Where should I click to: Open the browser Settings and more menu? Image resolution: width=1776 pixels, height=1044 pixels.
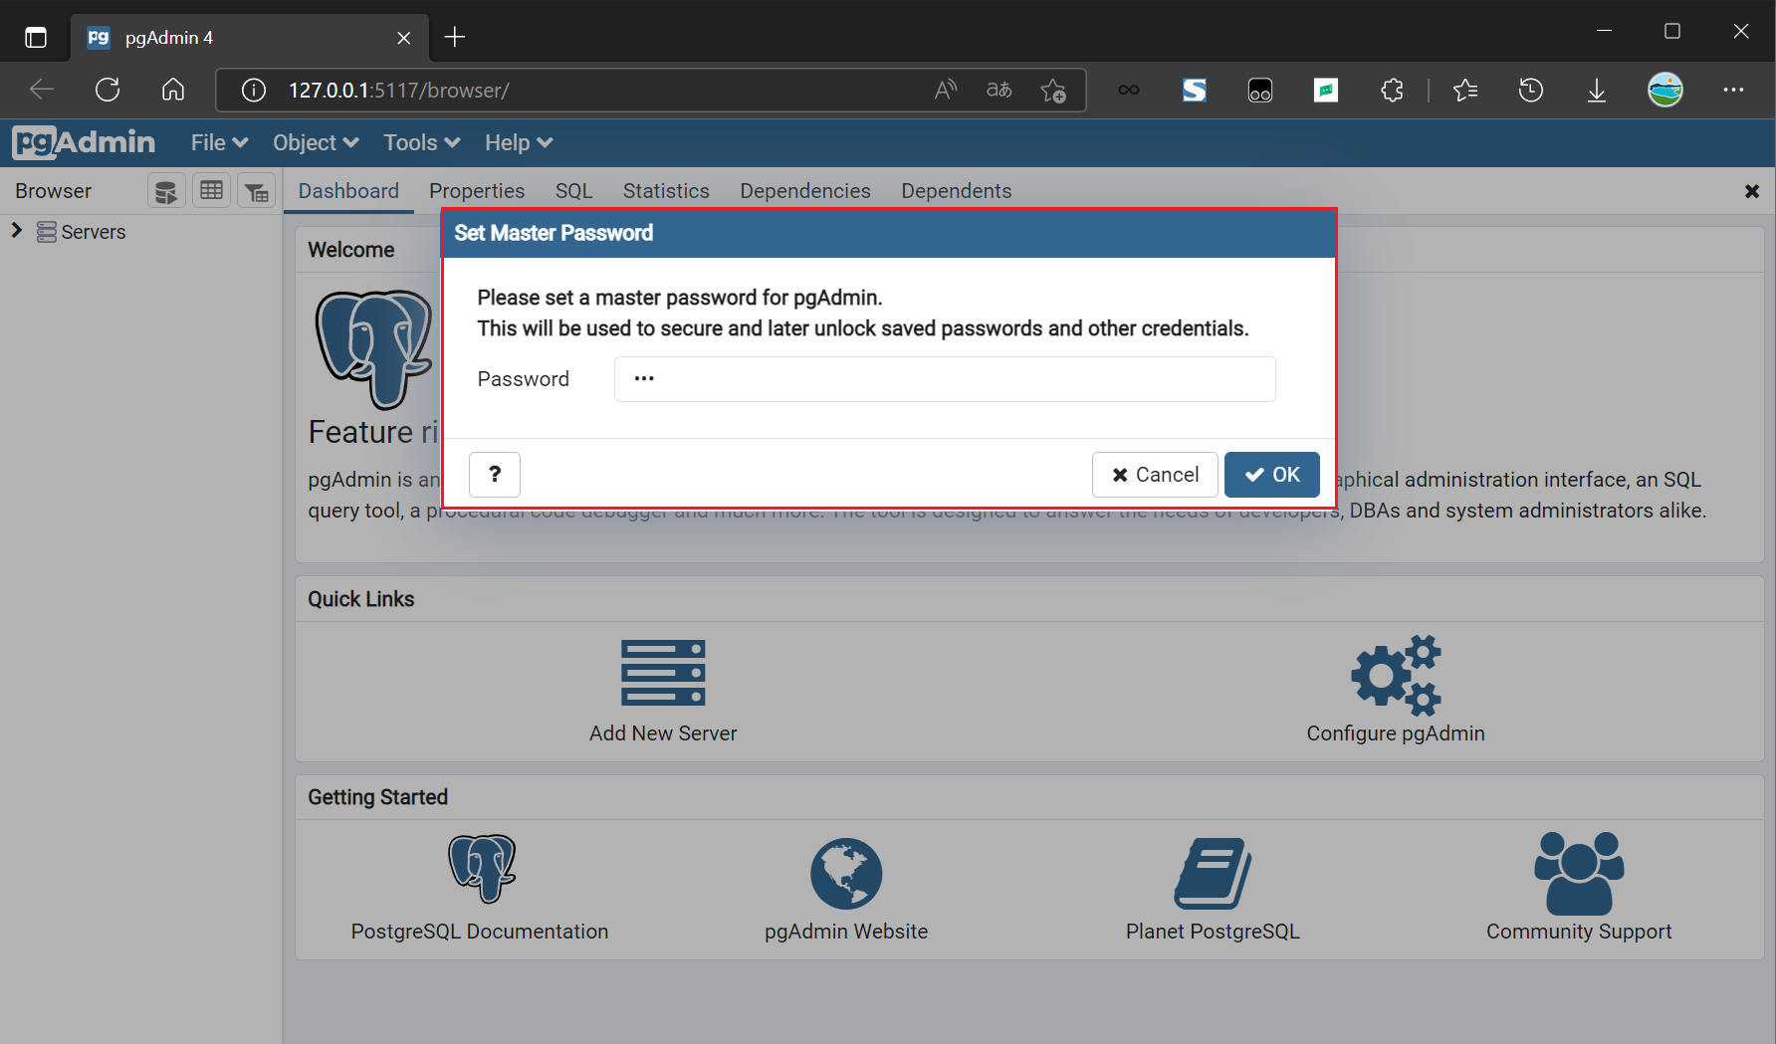click(1733, 90)
